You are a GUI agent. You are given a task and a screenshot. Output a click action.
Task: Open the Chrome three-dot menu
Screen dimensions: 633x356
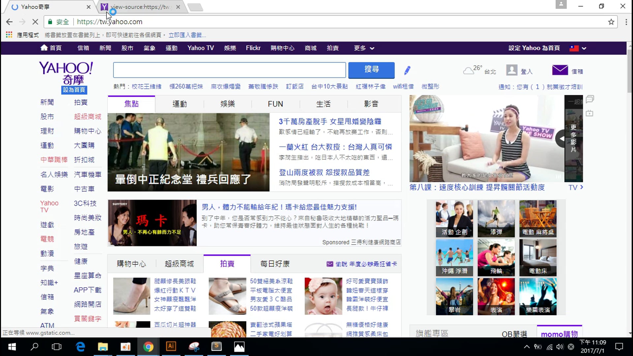pos(626,22)
